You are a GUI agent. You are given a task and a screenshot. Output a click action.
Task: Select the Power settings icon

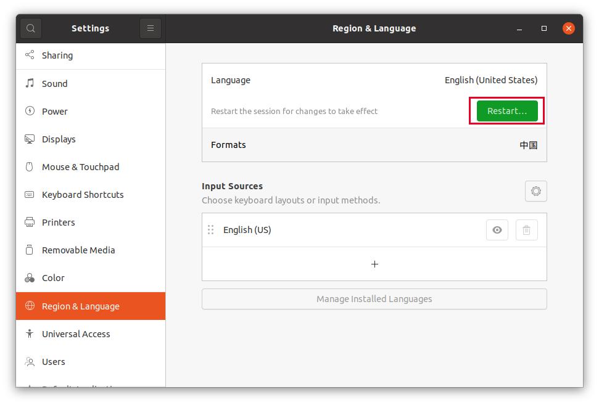(29, 111)
